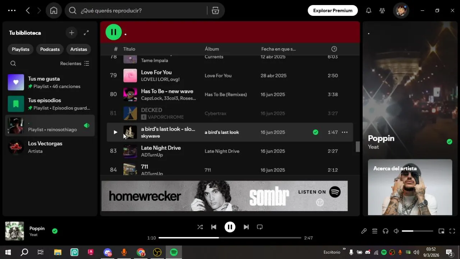Image resolution: width=460 pixels, height=259 pixels.
Task: Open the Browse icon beside search field
Action: (x=215, y=10)
